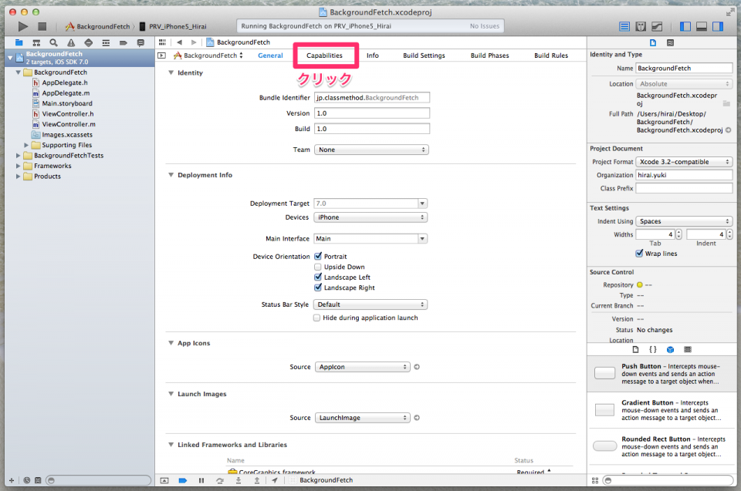
Task: Select the Assistant editor icon
Action: point(641,26)
